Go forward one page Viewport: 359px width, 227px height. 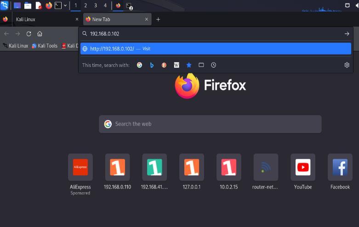click(x=17, y=34)
